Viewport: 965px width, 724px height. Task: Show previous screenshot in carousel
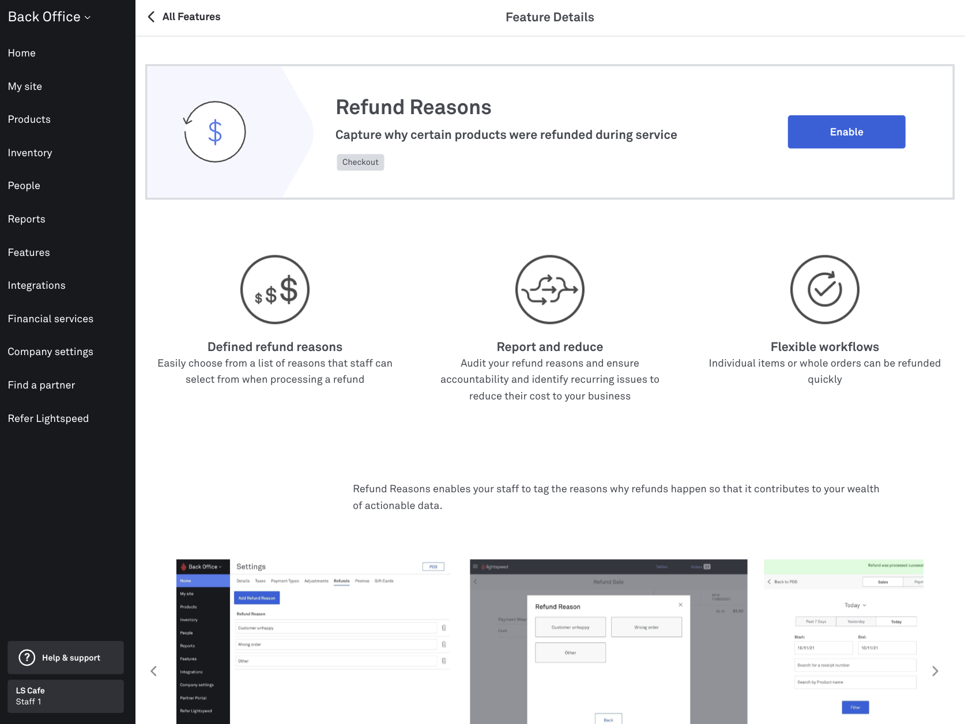(153, 671)
